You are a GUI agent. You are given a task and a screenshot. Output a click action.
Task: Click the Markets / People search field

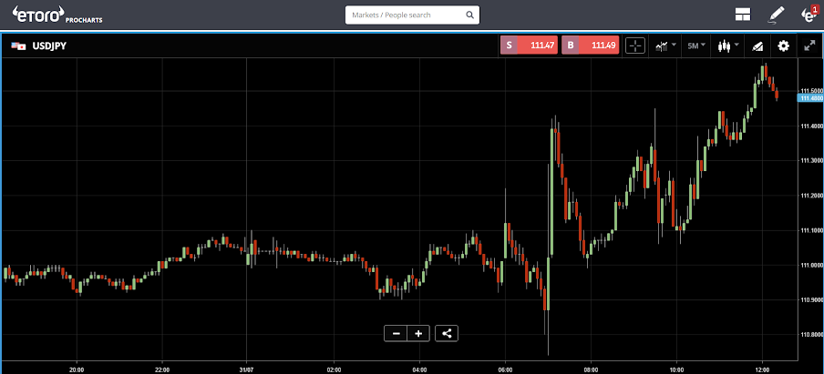pos(412,15)
